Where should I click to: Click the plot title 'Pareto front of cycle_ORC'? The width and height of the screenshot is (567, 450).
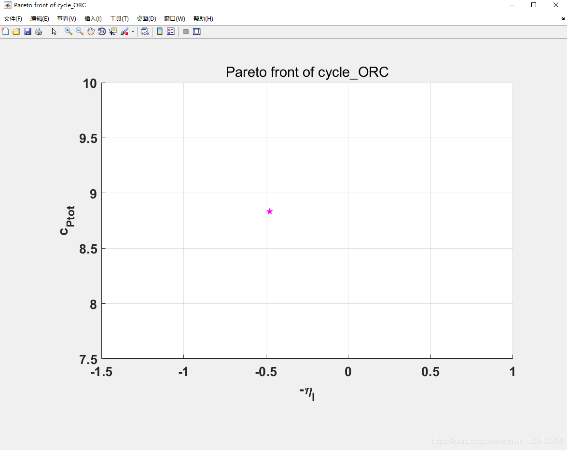pyautogui.click(x=307, y=72)
